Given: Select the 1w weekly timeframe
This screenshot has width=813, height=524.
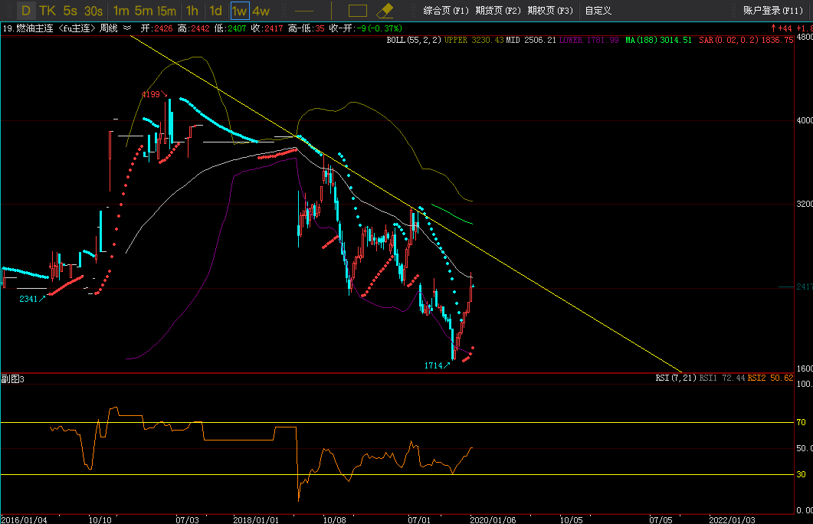Looking at the screenshot, I should 240,11.
